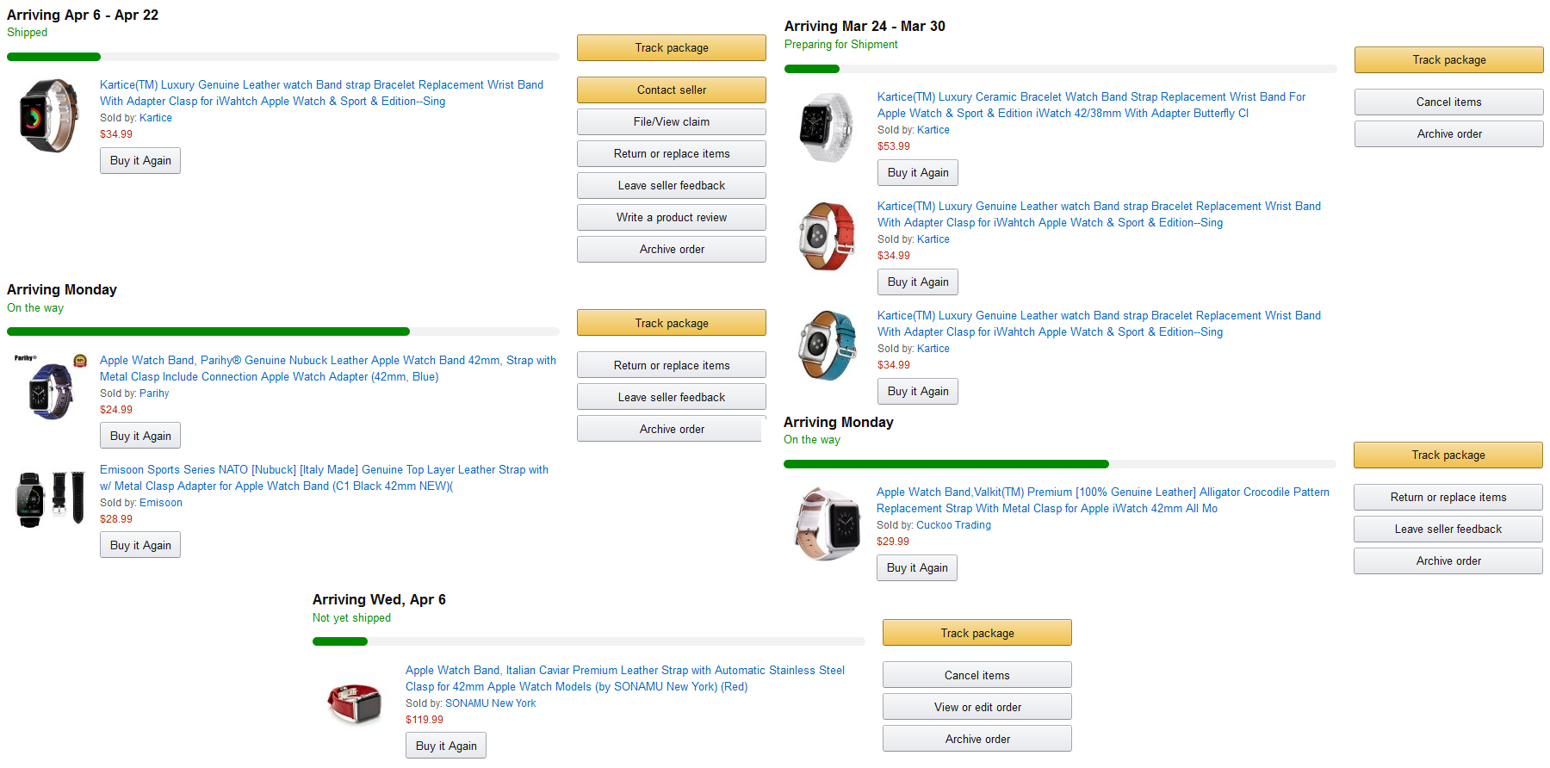The image size is (1550, 768).
Task: Click the white ceramic bracelet watch band image
Action: coord(827,127)
